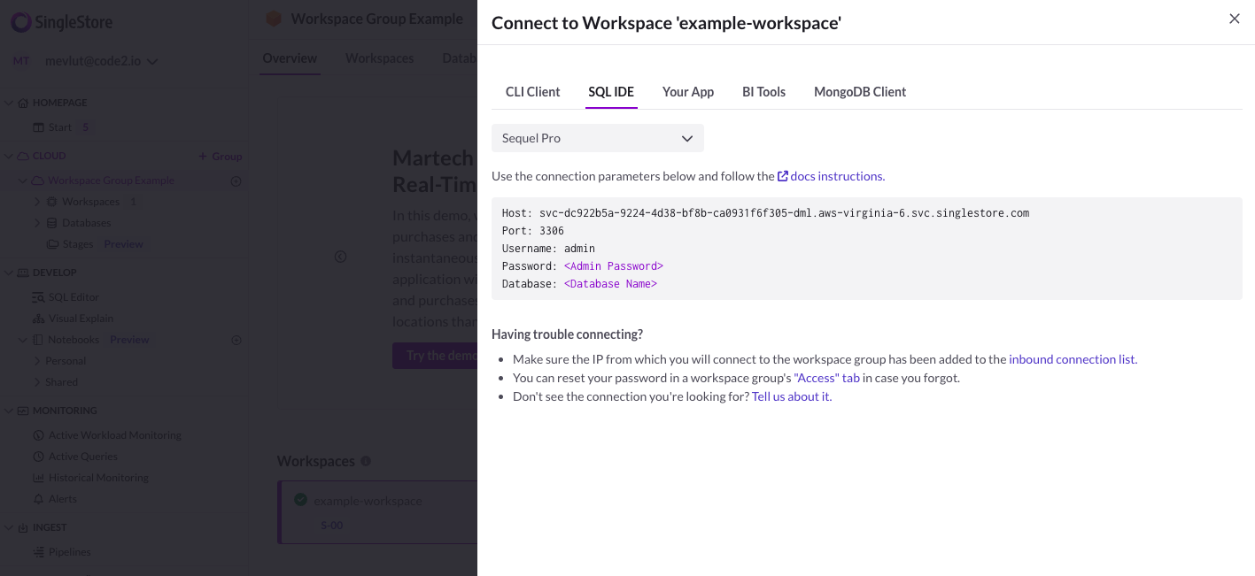Collapse the INGEST sidebar section
Viewport: 1255px width, 576px height.
pyautogui.click(x=9, y=527)
